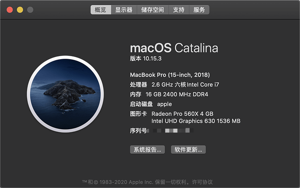Image resolution: width=300 pixels, height=188 pixels.
Task: Switch to the 概览 tab
Action: pyautogui.click(x=100, y=10)
